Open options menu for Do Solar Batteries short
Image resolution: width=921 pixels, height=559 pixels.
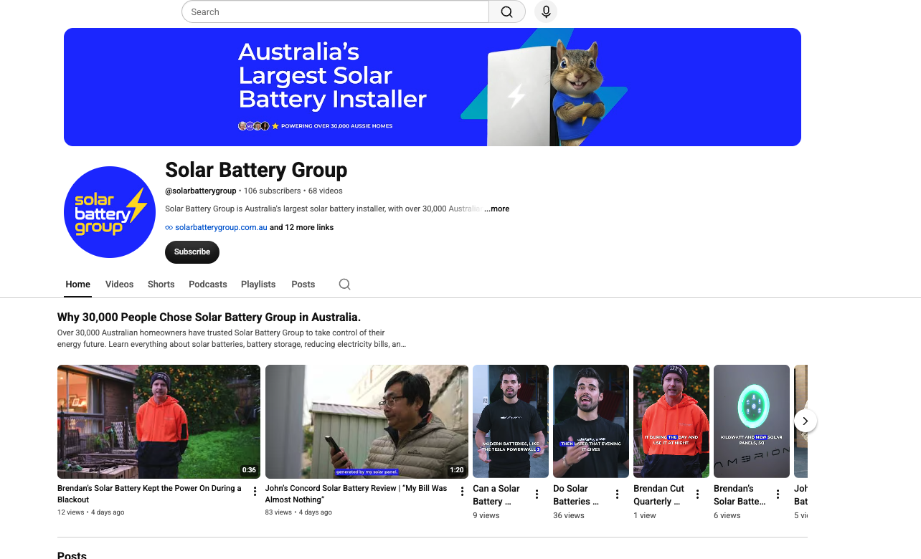[x=617, y=494]
